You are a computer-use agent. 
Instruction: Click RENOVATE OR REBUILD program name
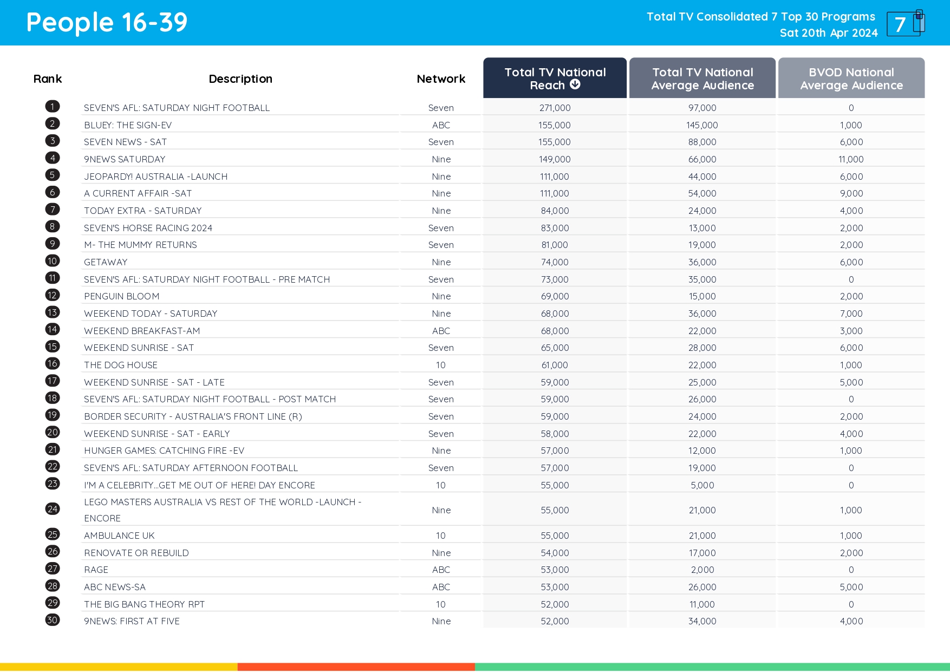(136, 553)
